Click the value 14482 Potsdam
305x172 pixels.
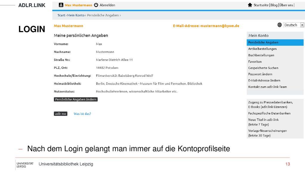pos(107,68)
